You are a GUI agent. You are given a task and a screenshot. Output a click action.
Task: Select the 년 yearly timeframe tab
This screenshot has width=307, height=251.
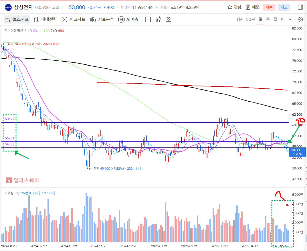pos(282,19)
